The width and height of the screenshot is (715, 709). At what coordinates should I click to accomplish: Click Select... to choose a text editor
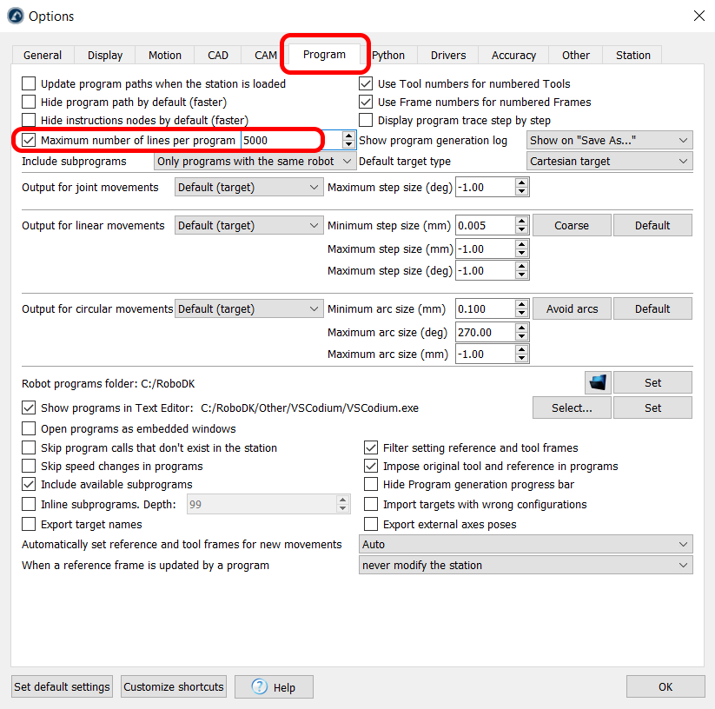pos(572,408)
